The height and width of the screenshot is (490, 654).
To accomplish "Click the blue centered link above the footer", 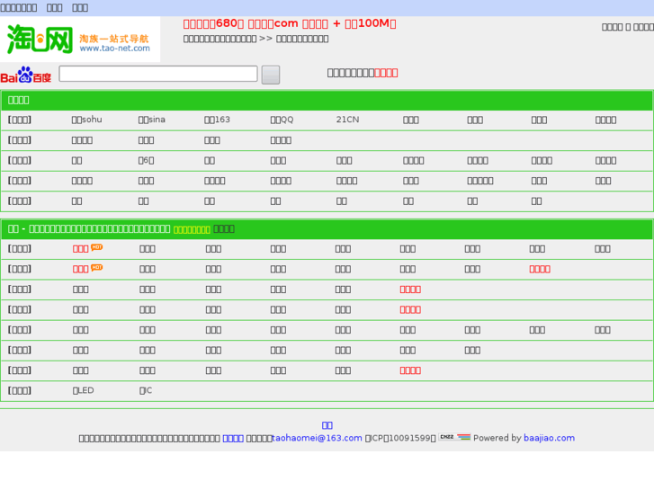I will point(327,425).
